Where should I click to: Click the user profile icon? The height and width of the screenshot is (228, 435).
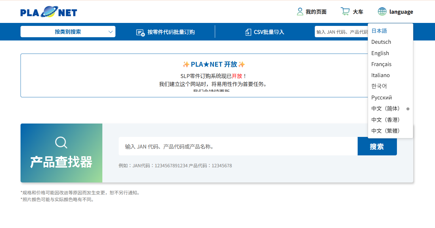pos(300,12)
